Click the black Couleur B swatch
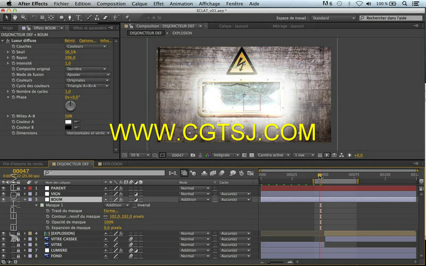This screenshot has width=426, height=266. tap(68, 127)
